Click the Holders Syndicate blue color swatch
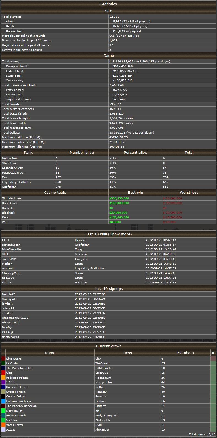 pos(3,401)
